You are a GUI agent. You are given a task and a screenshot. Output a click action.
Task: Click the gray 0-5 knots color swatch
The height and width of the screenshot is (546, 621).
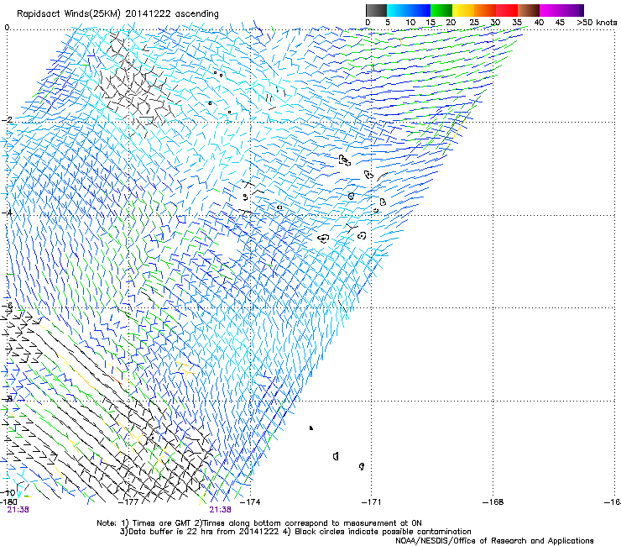pyautogui.click(x=376, y=10)
